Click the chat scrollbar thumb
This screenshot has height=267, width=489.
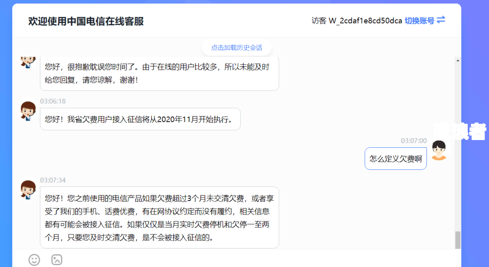tap(457, 240)
